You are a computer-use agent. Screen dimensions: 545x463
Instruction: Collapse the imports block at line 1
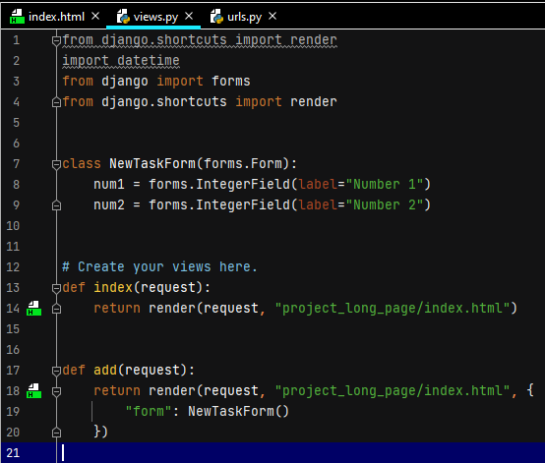click(56, 40)
